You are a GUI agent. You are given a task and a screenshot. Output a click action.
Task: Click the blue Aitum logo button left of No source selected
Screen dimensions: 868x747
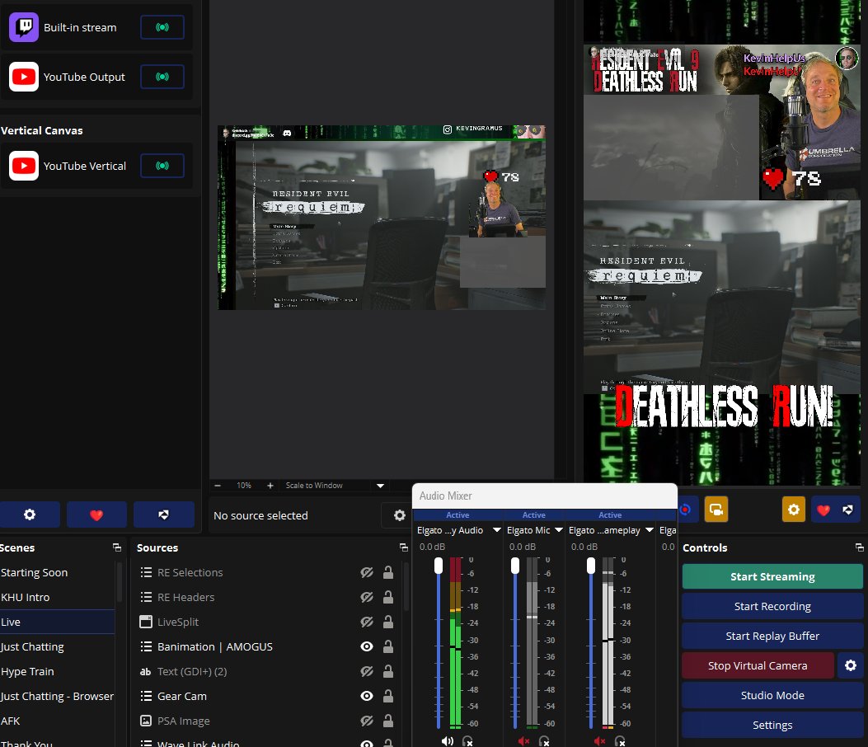point(163,514)
